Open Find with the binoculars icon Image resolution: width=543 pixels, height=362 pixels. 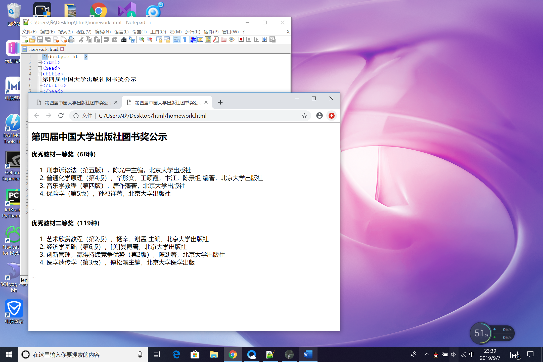(x=124, y=39)
